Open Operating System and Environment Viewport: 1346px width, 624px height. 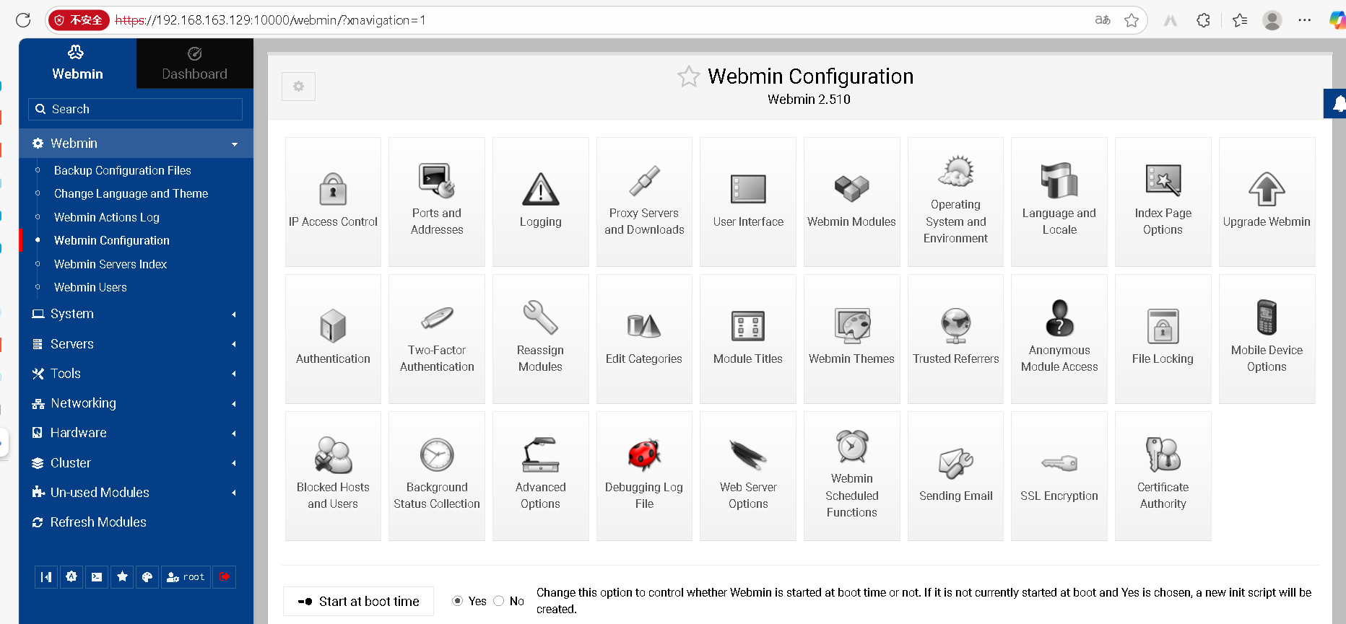(x=955, y=202)
